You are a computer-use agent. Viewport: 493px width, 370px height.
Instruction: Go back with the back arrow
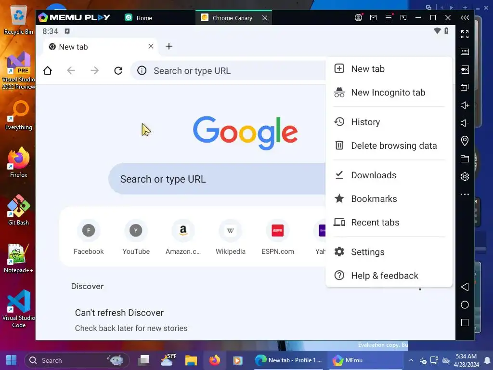tap(71, 71)
